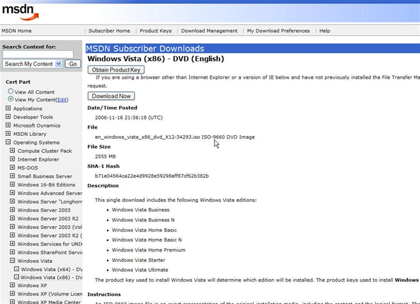Expand the Small Business Server node
This screenshot has width=420, height=304.
coord(12,176)
